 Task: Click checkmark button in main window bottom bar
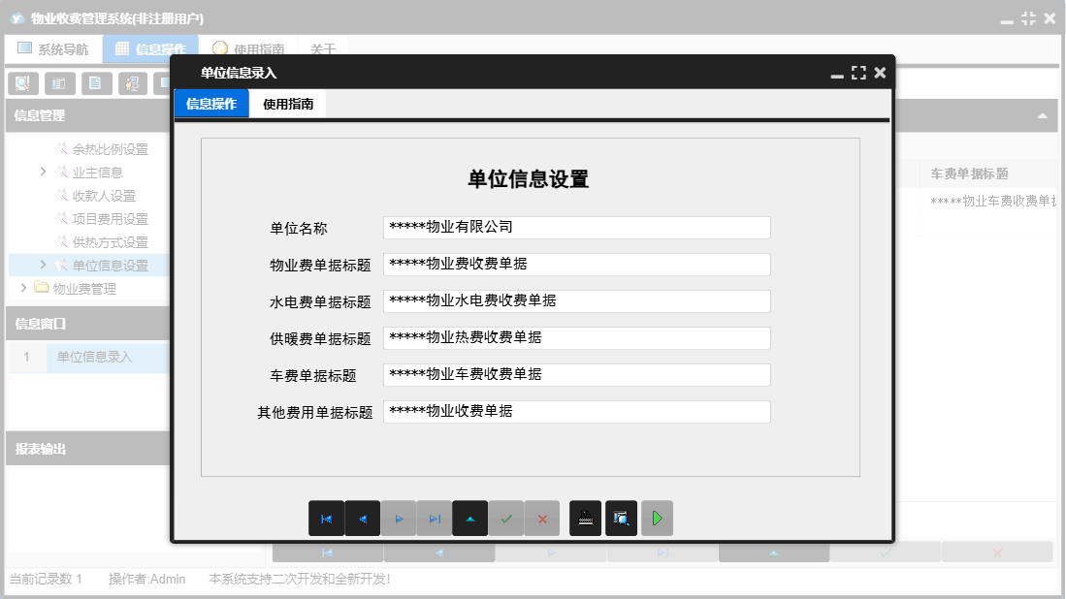point(886,552)
